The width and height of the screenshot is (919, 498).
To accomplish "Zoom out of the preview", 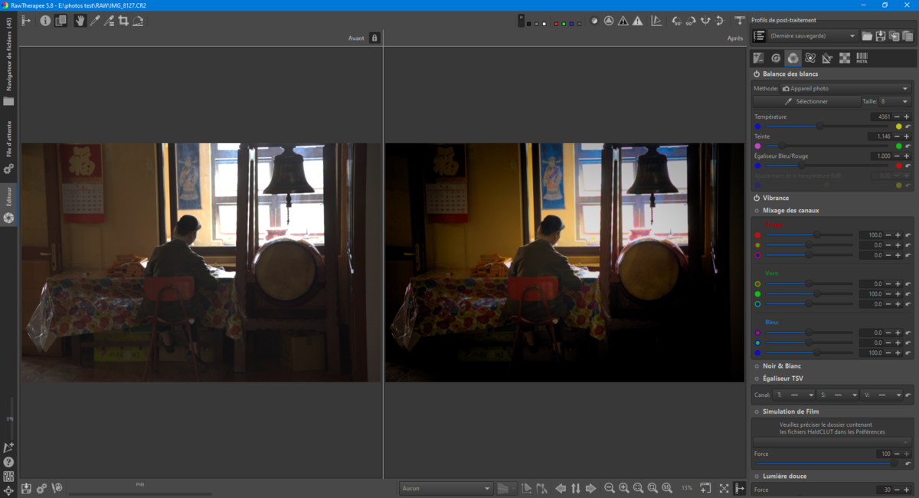I will [610, 488].
